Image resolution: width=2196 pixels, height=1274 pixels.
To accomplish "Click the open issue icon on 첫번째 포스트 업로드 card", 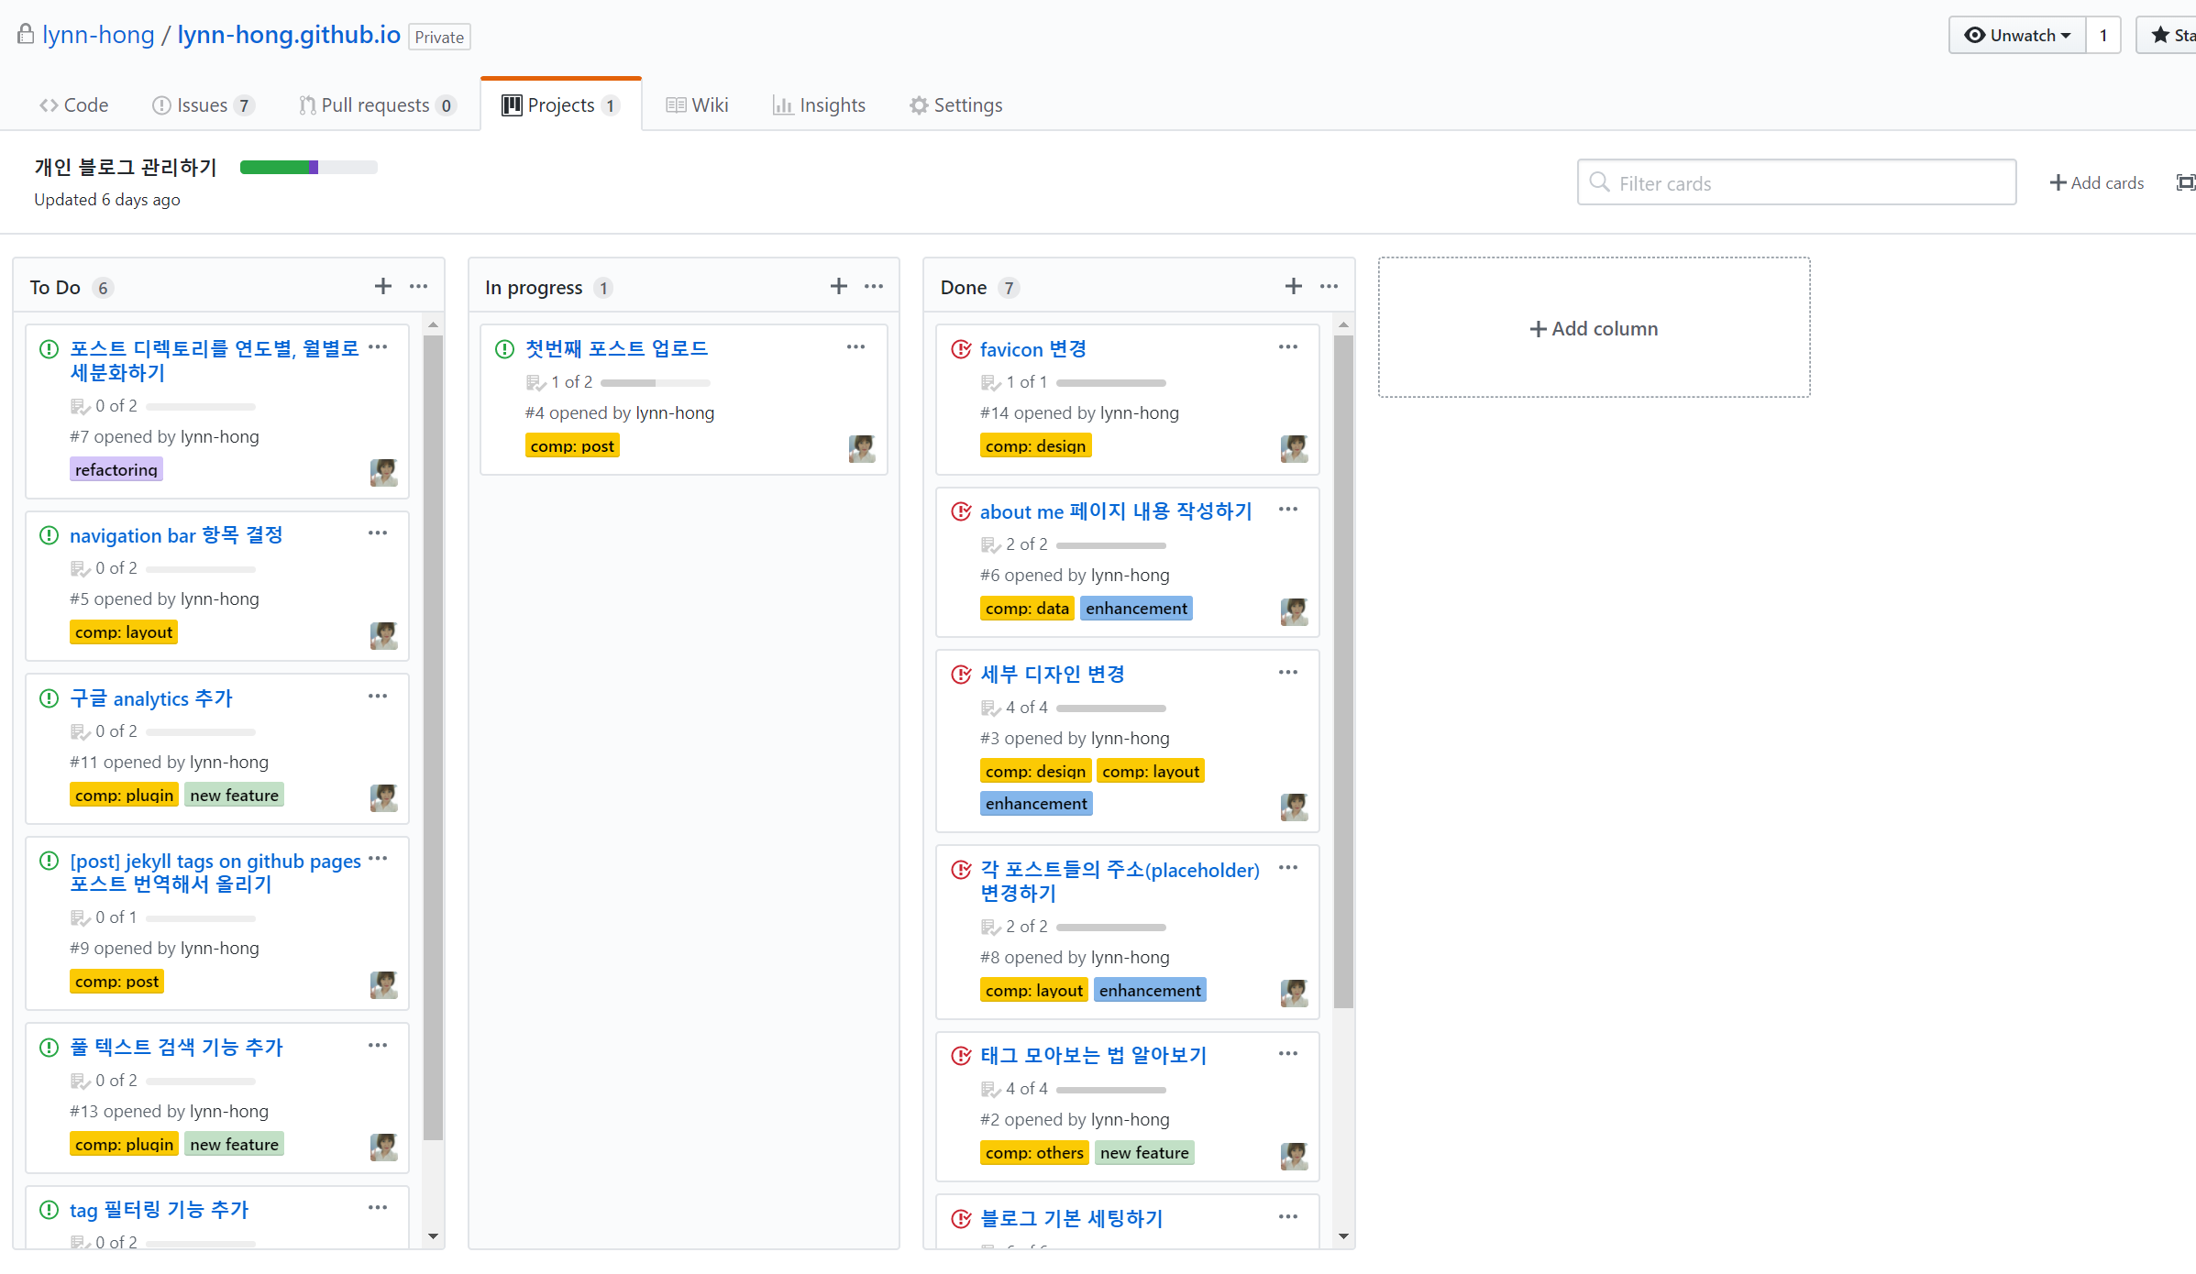I will (504, 348).
